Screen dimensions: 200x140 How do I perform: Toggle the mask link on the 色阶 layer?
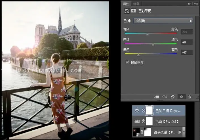(x=143, y=121)
